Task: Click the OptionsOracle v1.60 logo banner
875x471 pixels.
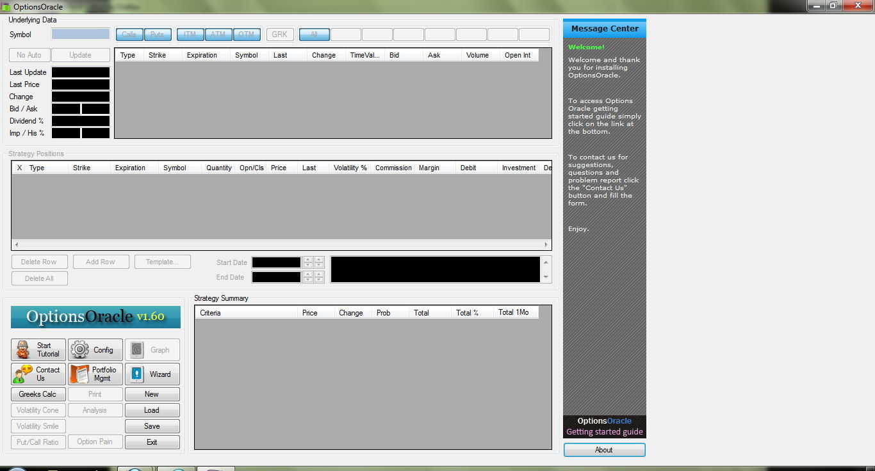Action: point(95,316)
